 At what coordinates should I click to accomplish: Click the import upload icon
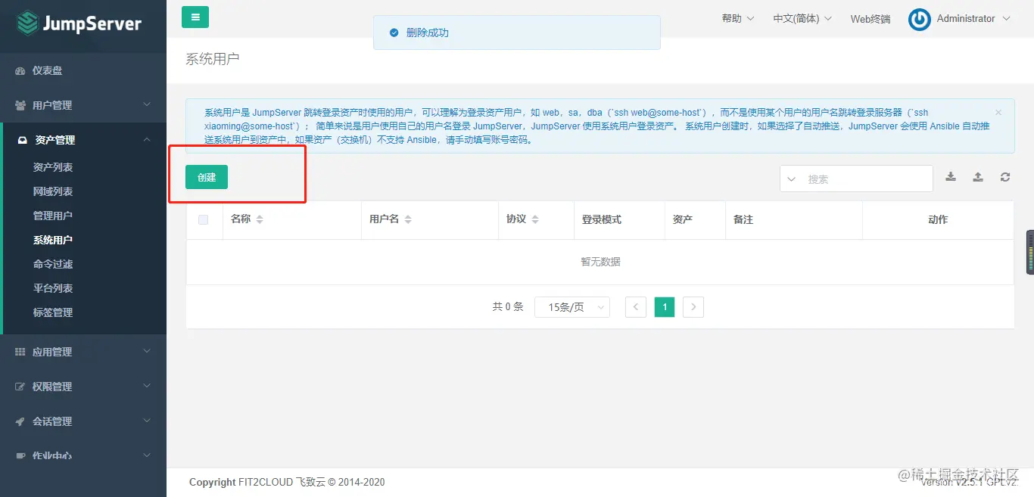click(x=978, y=177)
